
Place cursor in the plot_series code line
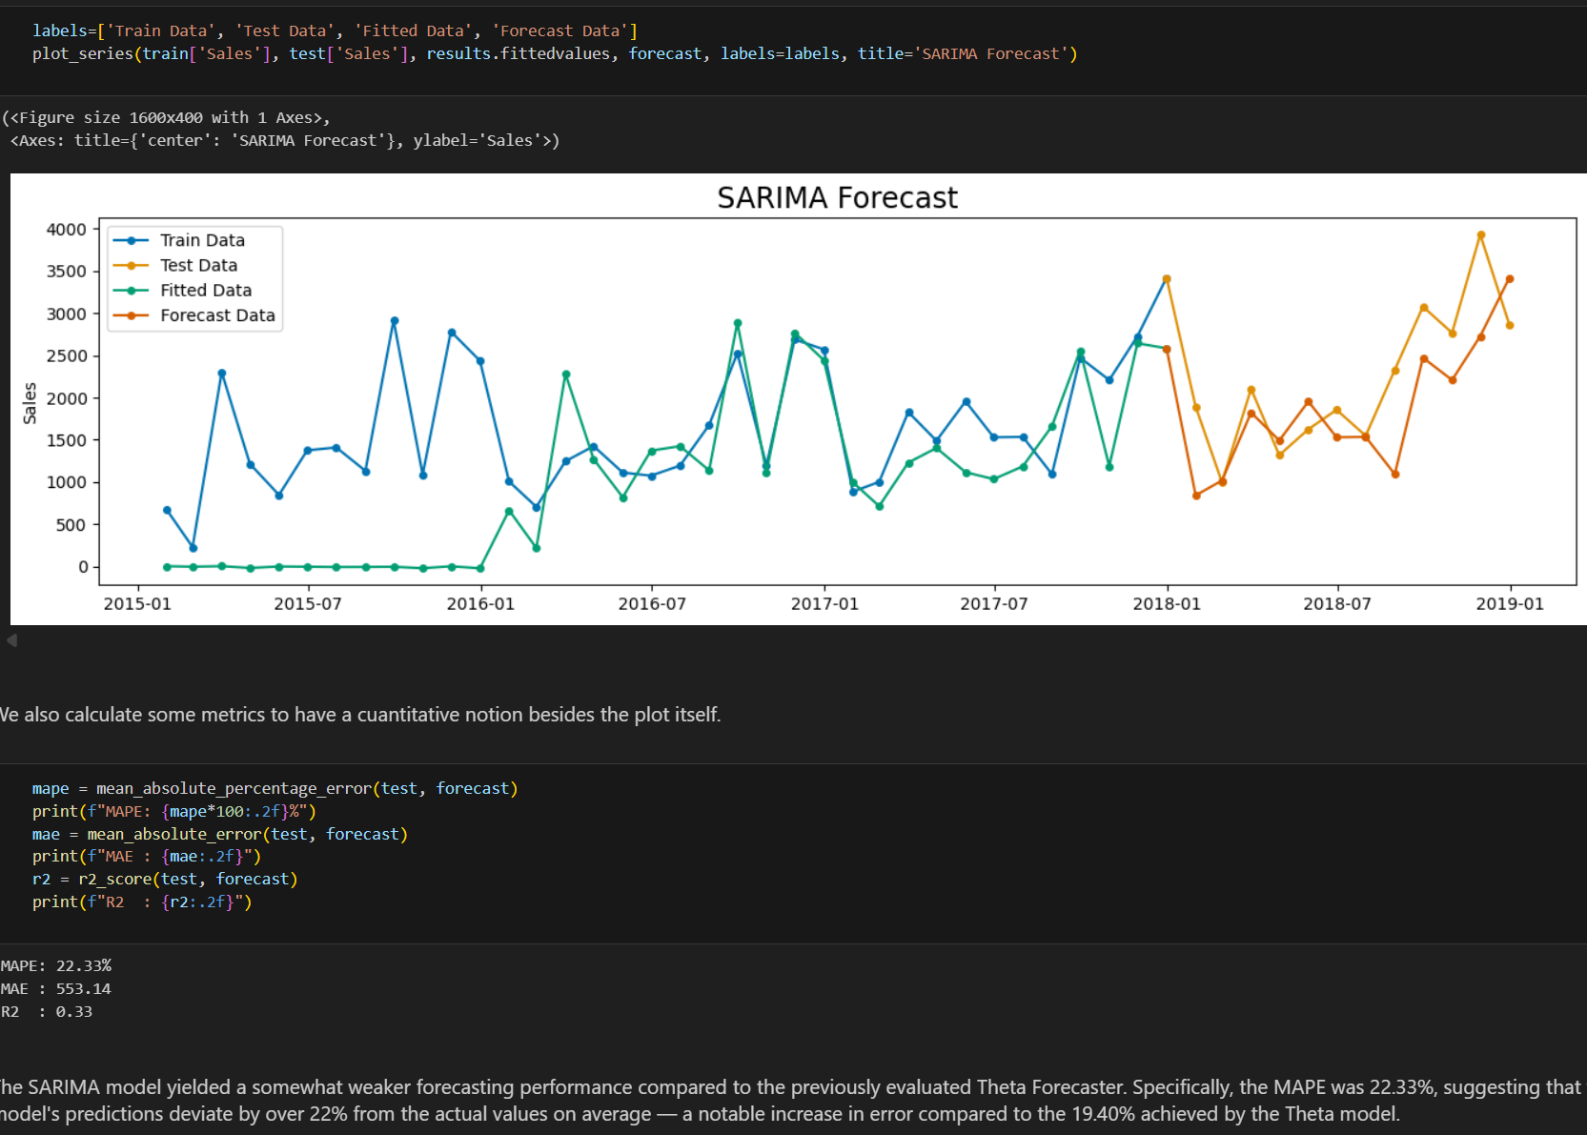(553, 54)
